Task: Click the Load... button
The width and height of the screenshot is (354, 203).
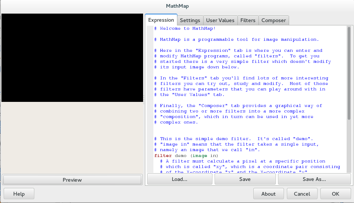Action: (180, 179)
